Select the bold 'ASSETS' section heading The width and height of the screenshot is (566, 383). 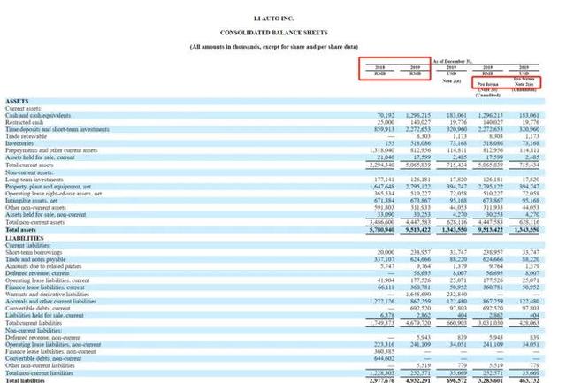pos(17,102)
